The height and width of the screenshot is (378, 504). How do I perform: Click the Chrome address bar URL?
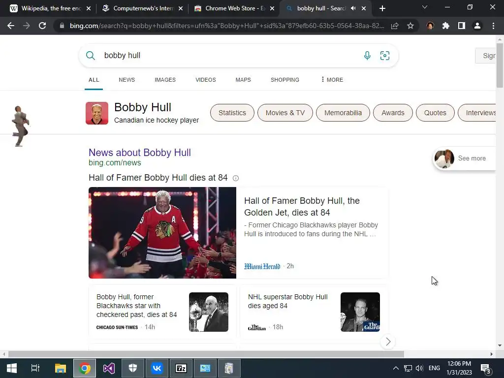226,26
